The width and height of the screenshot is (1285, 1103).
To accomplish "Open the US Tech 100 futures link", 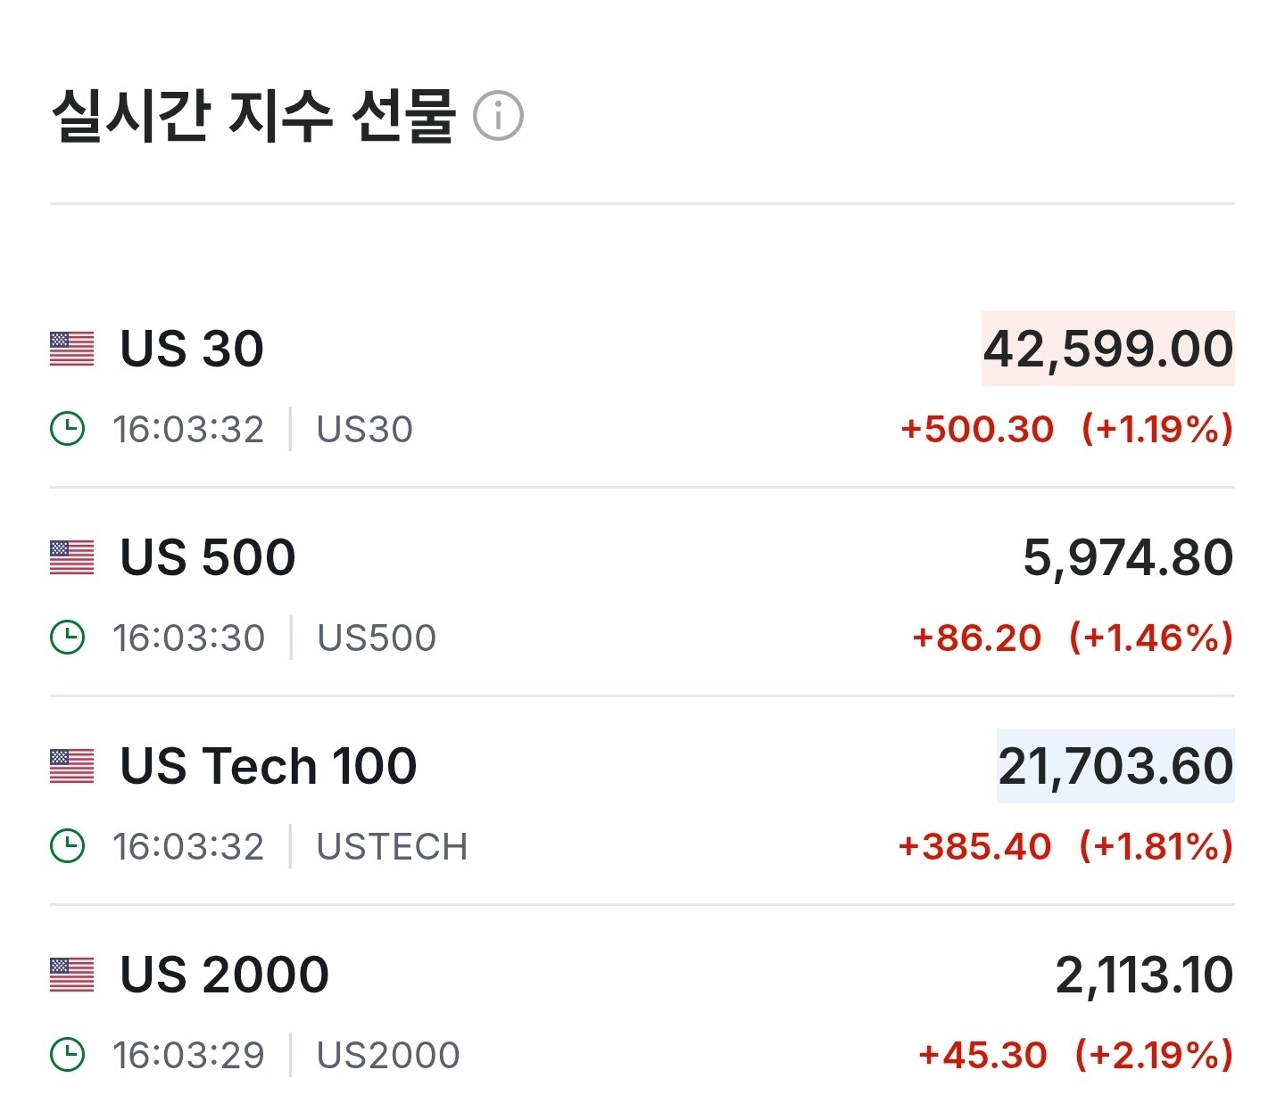I will click(269, 766).
